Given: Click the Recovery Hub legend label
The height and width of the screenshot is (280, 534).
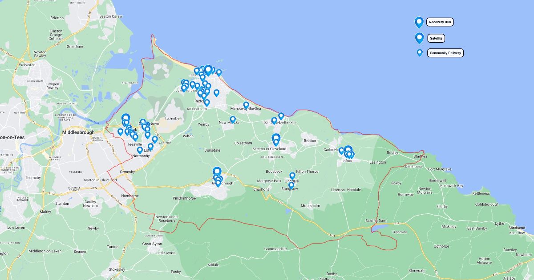Looking at the screenshot, I should (x=440, y=22).
